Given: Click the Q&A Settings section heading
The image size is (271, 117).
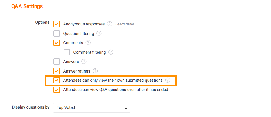Looking at the screenshot, I should tap(27, 6).
